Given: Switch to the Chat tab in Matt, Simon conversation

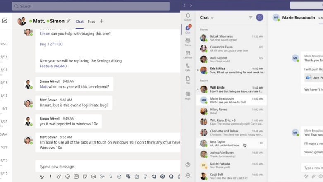Looking at the screenshot, I should 79,22.
